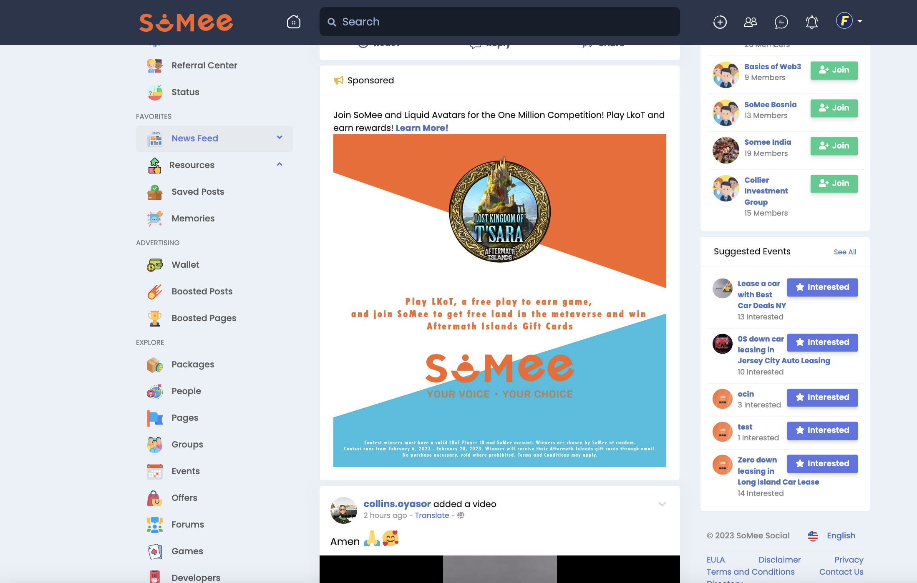Join the Somee India group
917x583 pixels.
point(834,146)
